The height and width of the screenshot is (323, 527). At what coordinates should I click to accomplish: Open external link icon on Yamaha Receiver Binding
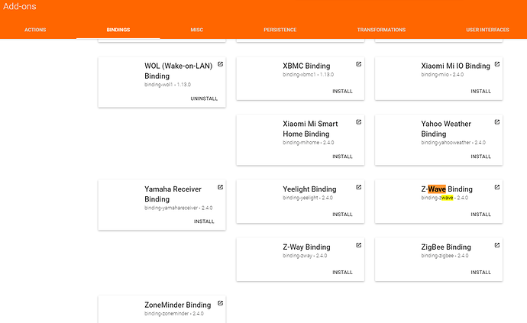click(220, 187)
